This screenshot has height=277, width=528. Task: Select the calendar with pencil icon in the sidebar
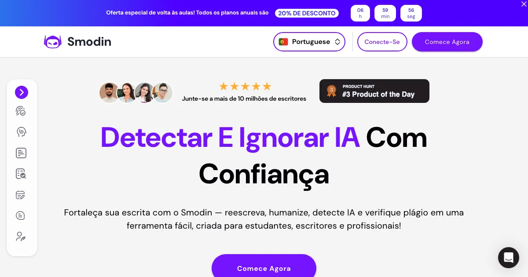(x=21, y=195)
